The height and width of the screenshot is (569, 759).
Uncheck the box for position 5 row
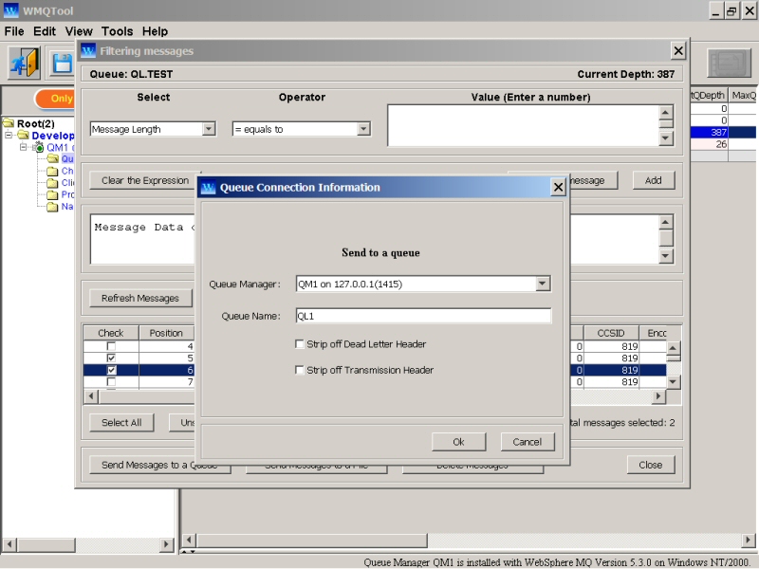111,358
